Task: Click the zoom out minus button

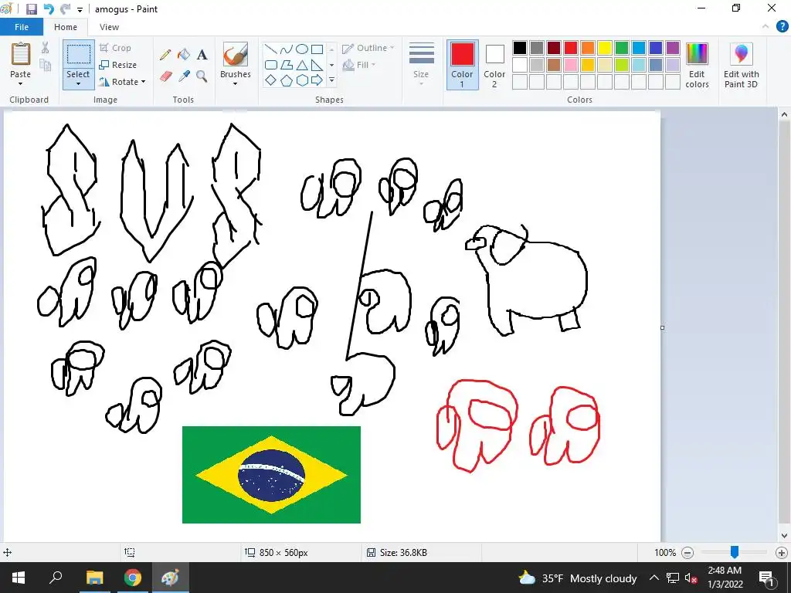Action: coord(687,553)
